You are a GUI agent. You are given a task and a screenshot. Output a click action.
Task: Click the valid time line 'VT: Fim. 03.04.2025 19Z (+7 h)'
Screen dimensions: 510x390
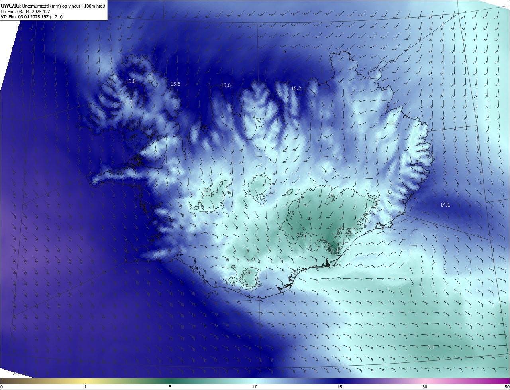[32, 17]
